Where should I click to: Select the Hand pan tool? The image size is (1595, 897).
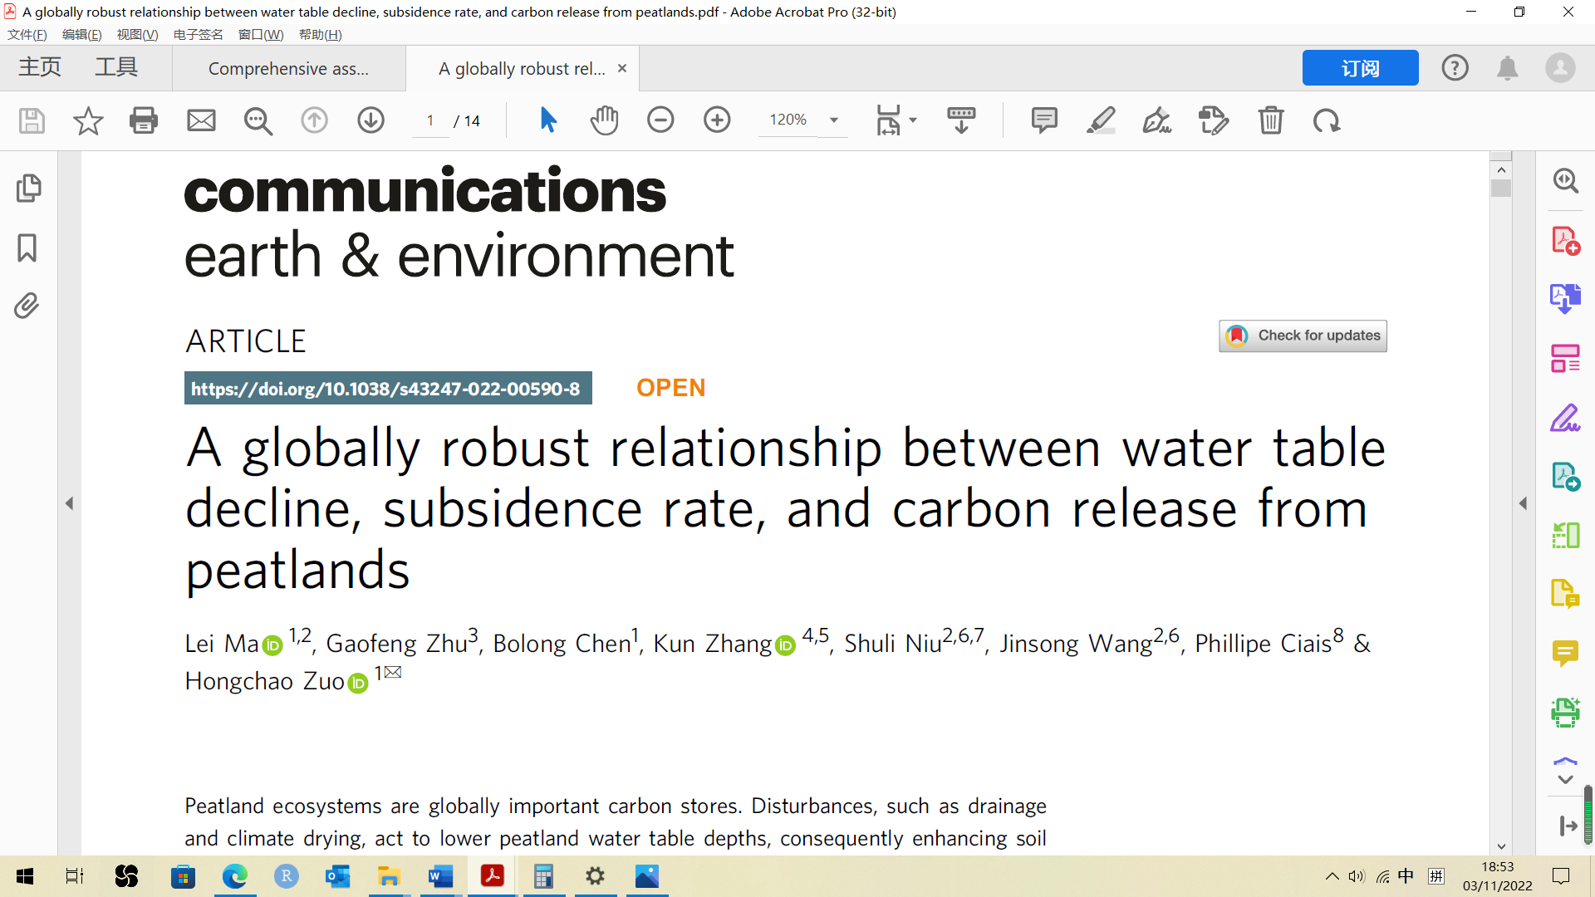click(x=604, y=120)
